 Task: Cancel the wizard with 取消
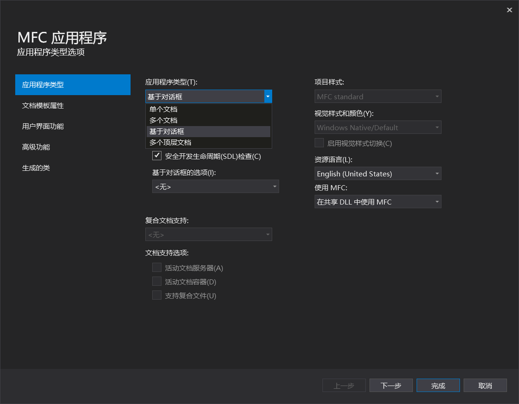tap(485, 385)
